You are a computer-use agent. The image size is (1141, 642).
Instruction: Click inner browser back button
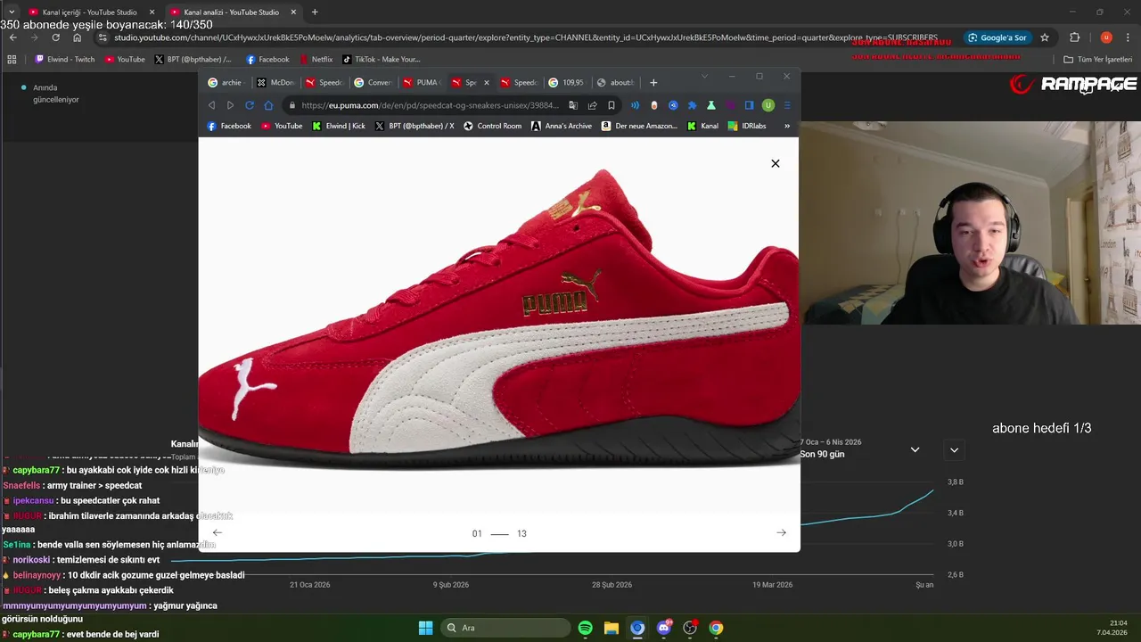click(x=211, y=105)
